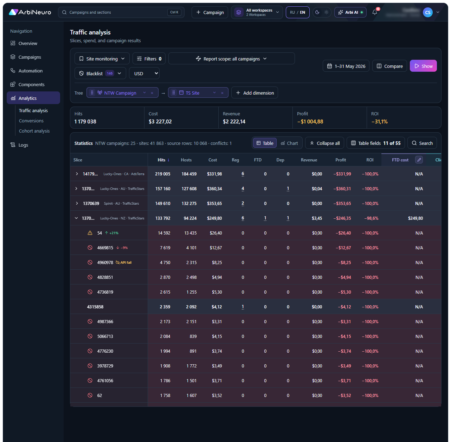
Task: Remove the NTW Campaign dimension chip
Action: pyautogui.click(x=152, y=93)
